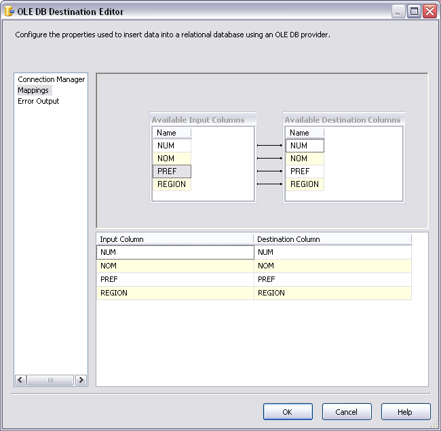The image size is (441, 431).
Task: Open NOM Input Column cell in grid
Action: point(175,266)
